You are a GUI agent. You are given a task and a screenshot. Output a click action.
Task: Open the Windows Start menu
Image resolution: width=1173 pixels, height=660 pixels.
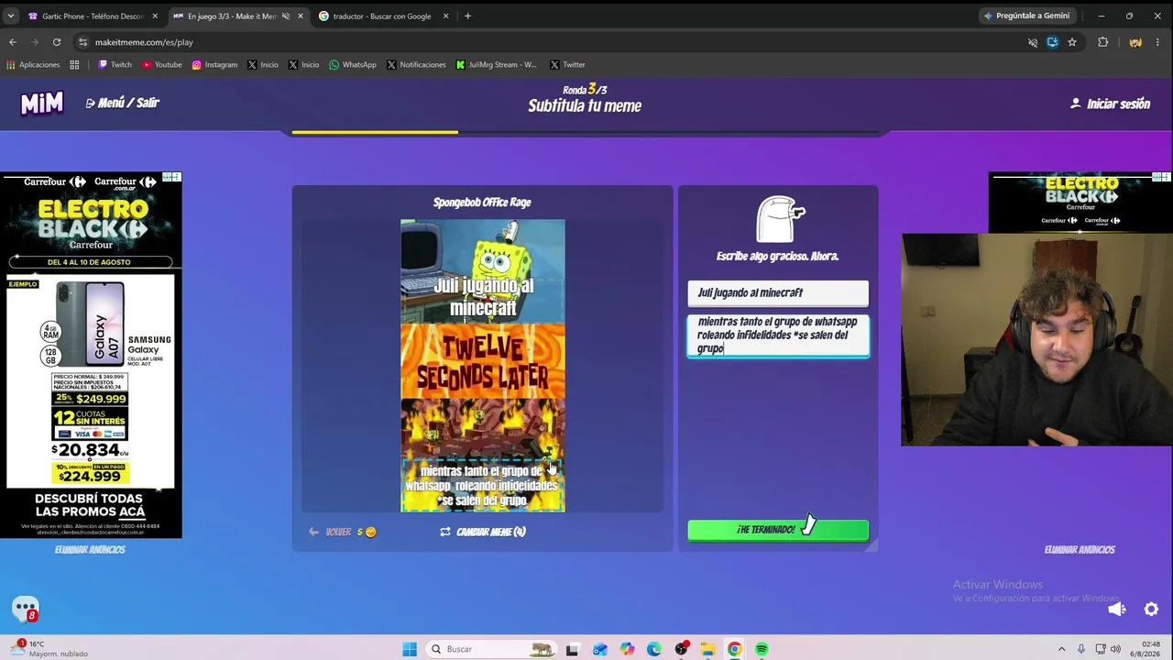click(x=410, y=649)
